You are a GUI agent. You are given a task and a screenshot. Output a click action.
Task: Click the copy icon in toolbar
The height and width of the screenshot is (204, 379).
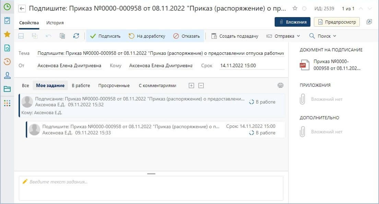coord(62,36)
